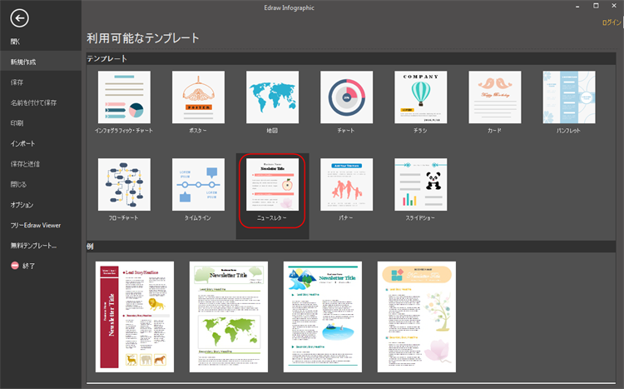Image resolution: width=624 pixels, height=389 pixels.
Task: Select the インフォグラフィック・チャート template icon
Action: click(x=124, y=97)
